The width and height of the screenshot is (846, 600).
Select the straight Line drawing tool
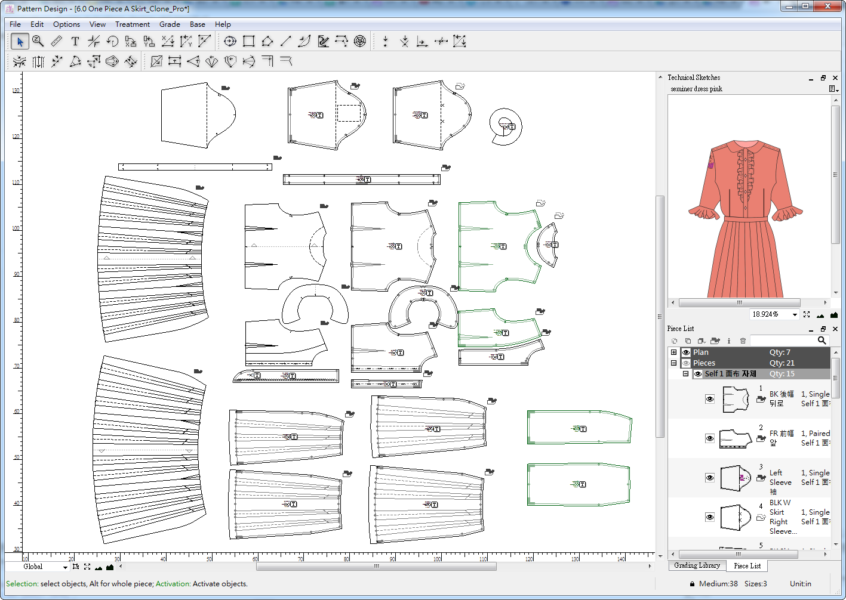click(x=286, y=41)
